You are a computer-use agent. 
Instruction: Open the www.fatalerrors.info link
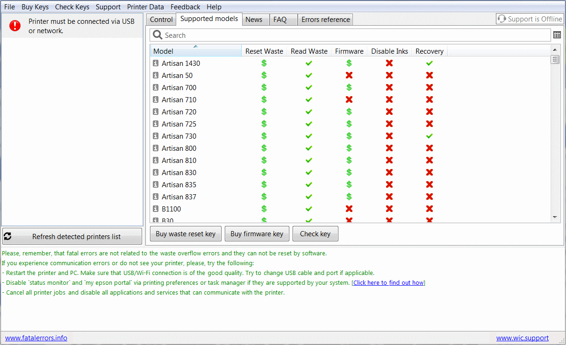click(36, 338)
